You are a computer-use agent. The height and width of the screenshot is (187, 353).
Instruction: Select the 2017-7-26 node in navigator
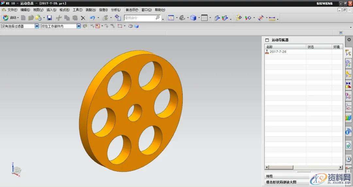click(278, 52)
